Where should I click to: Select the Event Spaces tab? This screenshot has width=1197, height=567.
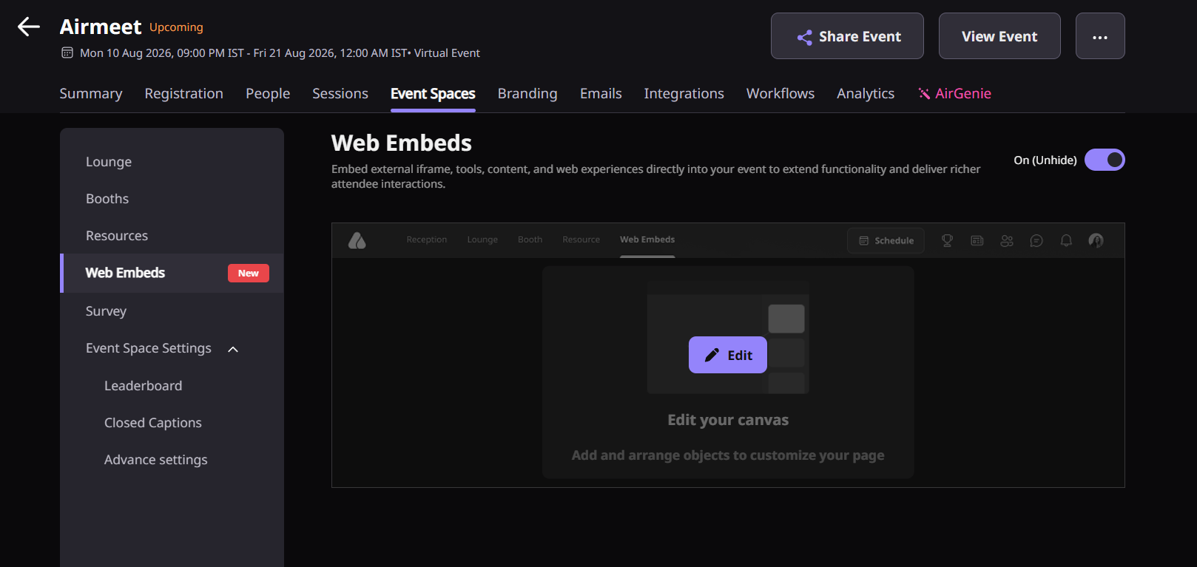(433, 94)
